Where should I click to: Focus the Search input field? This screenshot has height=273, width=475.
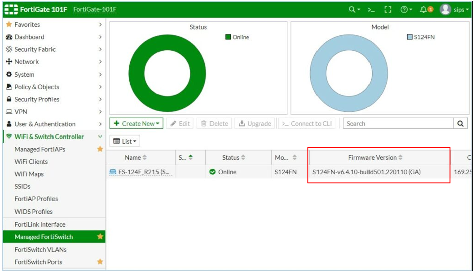(398, 123)
